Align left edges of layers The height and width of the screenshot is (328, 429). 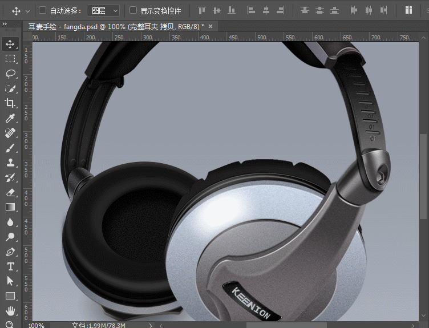tap(251, 10)
